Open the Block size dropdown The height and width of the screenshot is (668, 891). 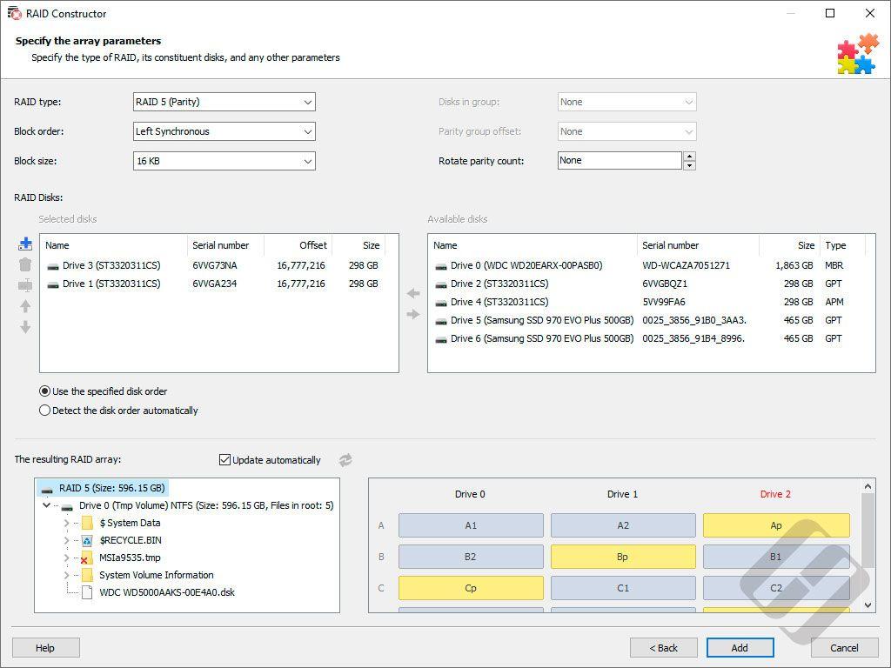224,161
